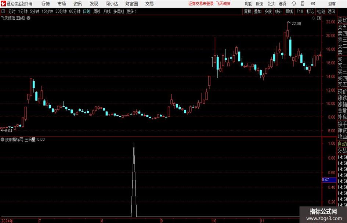Open the 发现 menu

point(94,4)
